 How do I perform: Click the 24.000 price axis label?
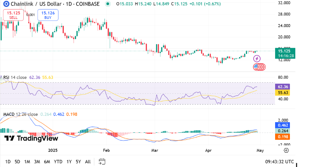[x=284, y=26]
